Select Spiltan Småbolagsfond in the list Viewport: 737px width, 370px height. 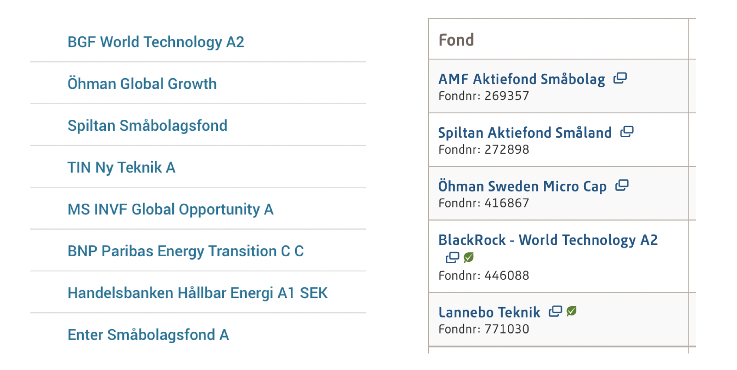(148, 126)
